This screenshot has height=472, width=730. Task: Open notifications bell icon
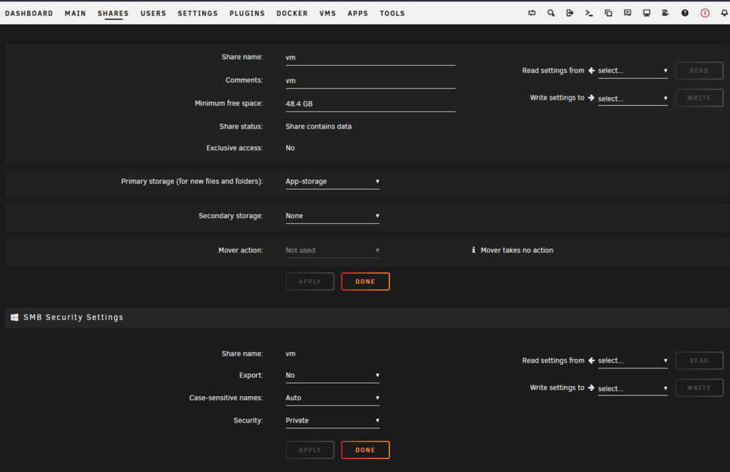click(x=724, y=13)
